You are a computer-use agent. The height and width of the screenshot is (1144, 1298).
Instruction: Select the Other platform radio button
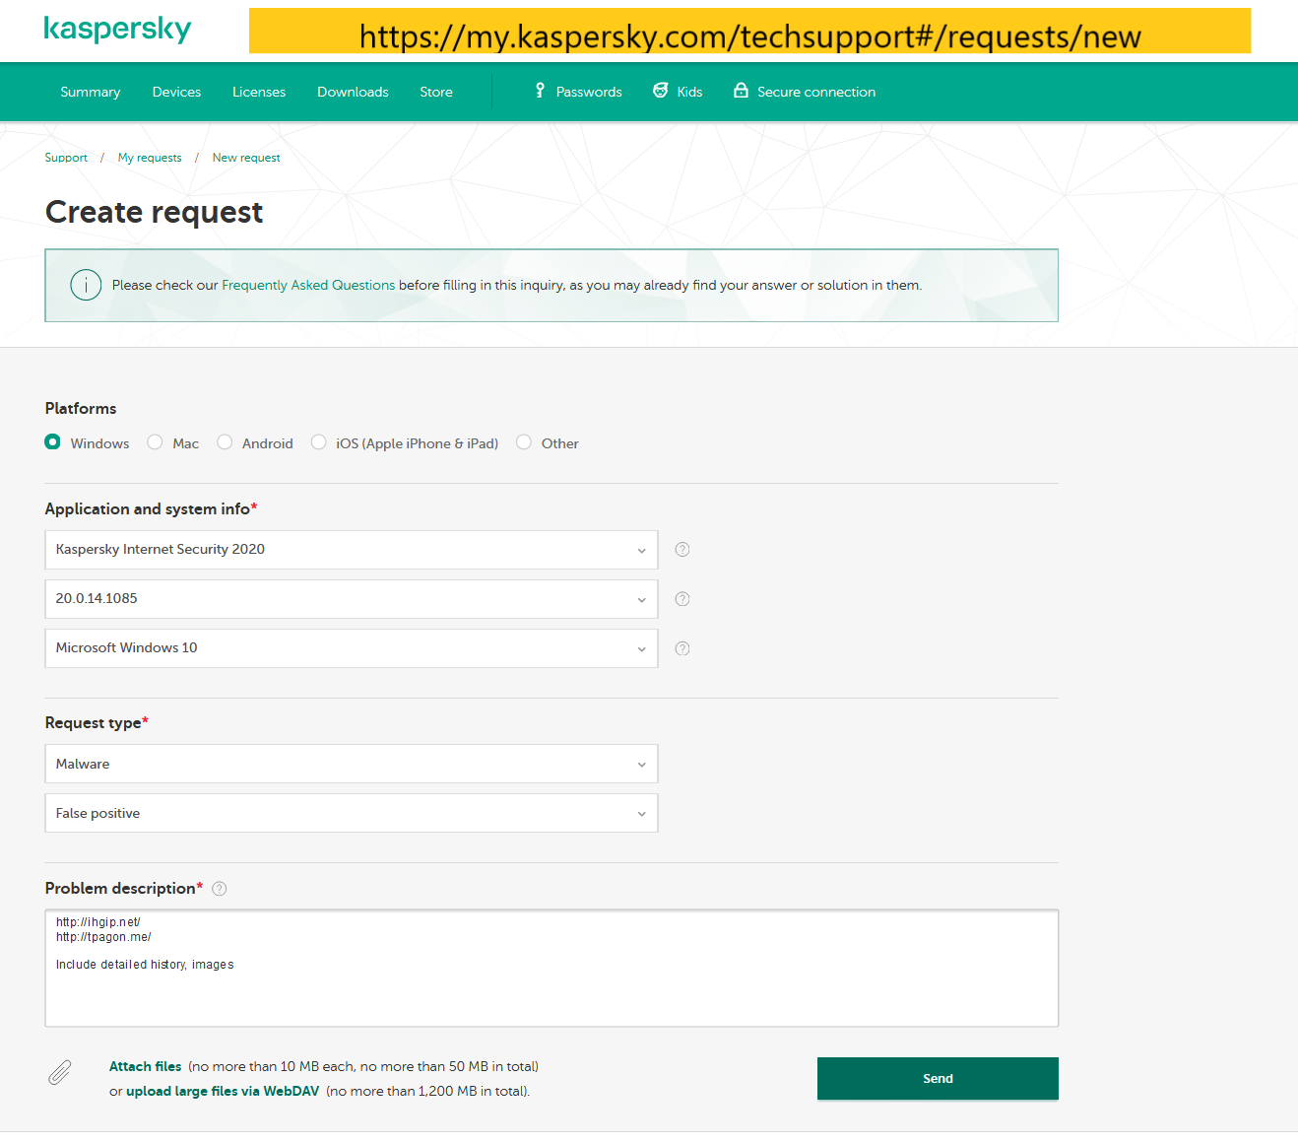pyautogui.click(x=524, y=442)
